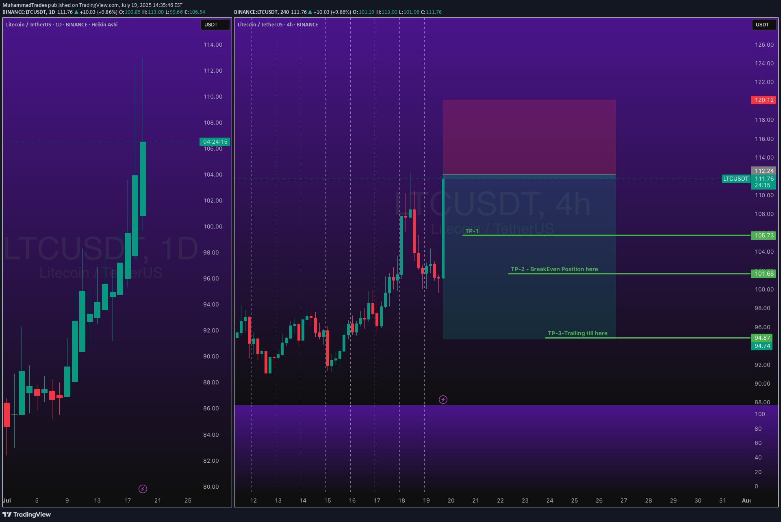This screenshot has height=522, width=781.
Task: Click the 114.00 label on daily price scale
Action: coord(213,45)
